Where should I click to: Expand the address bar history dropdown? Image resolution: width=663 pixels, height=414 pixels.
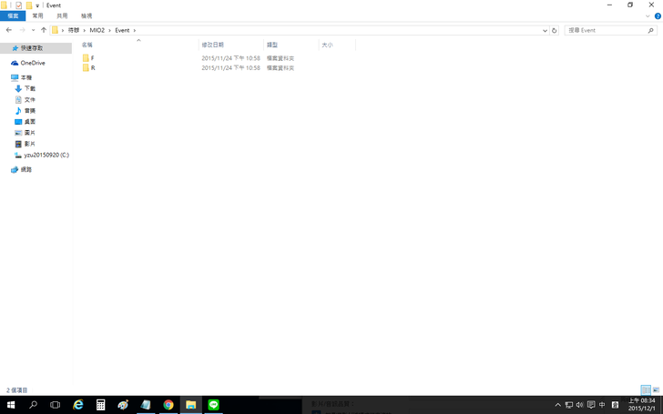pyautogui.click(x=545, y=30)
